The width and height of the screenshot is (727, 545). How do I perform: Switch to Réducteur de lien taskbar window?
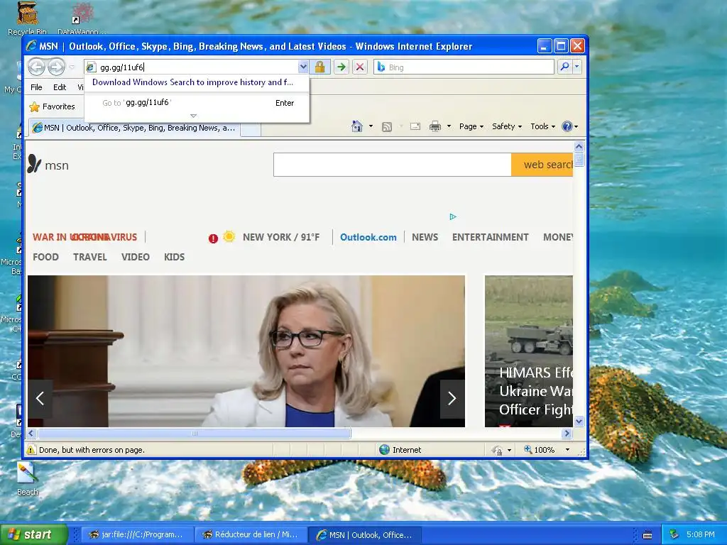point(251,535)
